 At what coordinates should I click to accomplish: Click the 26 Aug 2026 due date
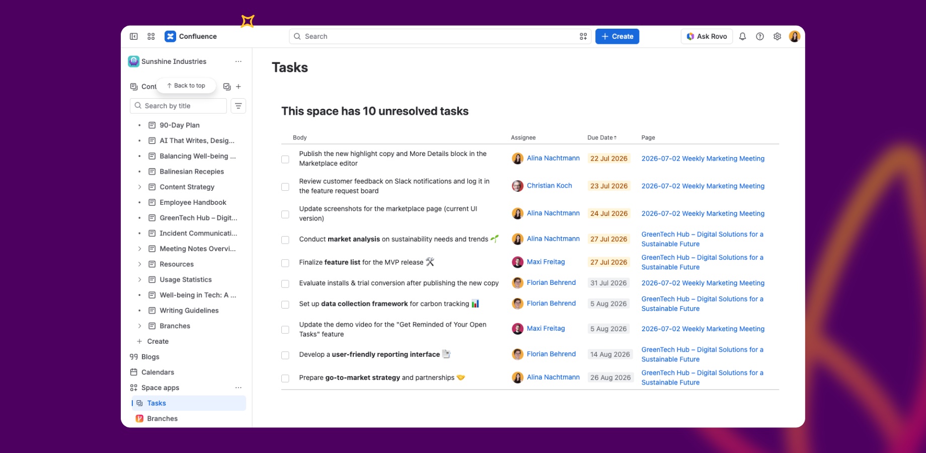610,377
